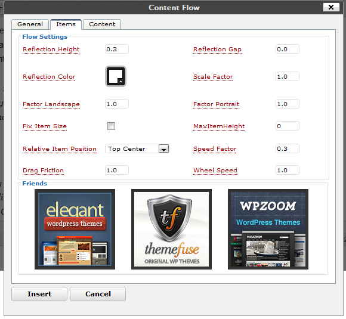Close the Content Flow dialog

[331, 7]
